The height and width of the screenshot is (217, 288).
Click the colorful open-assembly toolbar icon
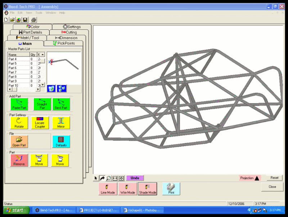tap(19, 20)
